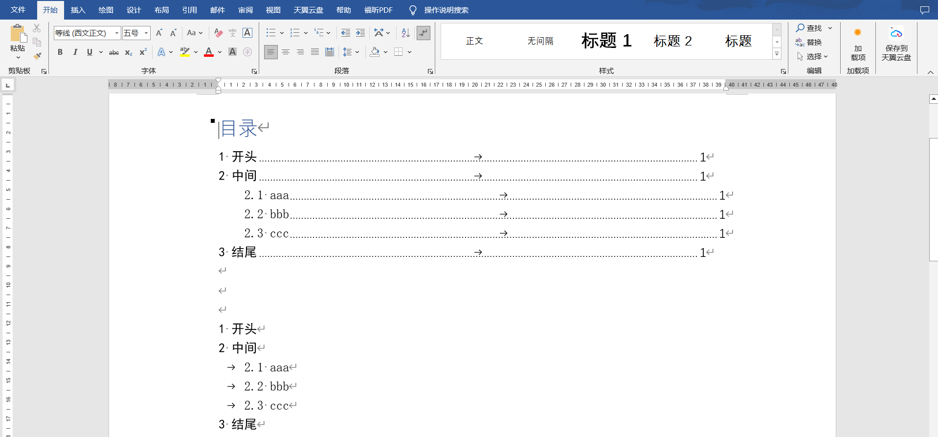This screenshot has height=437, width=938.
Task: Clear all formatting with the eraser icon
Action: coord(218,33)
